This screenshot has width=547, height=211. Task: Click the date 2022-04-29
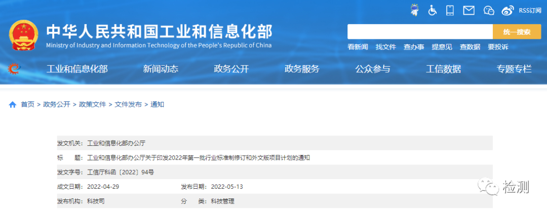tap(103, 187)
